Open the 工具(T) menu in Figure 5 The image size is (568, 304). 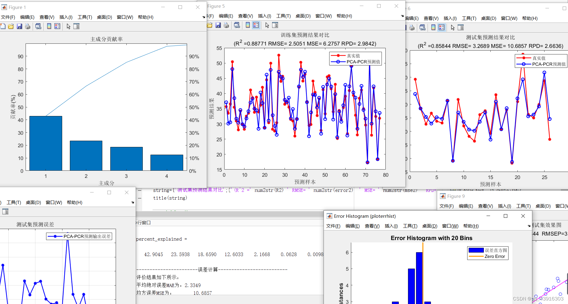click(283, 16)
